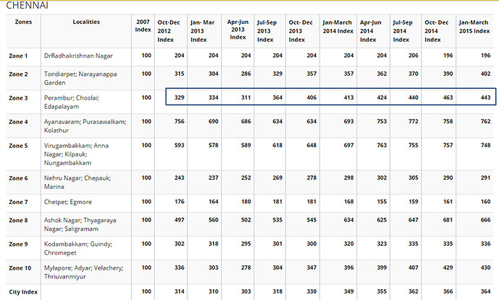Viewport: 499px width, 300px height.
Task: Click value 748 in Zone 5 row
Action: (485, 146)
